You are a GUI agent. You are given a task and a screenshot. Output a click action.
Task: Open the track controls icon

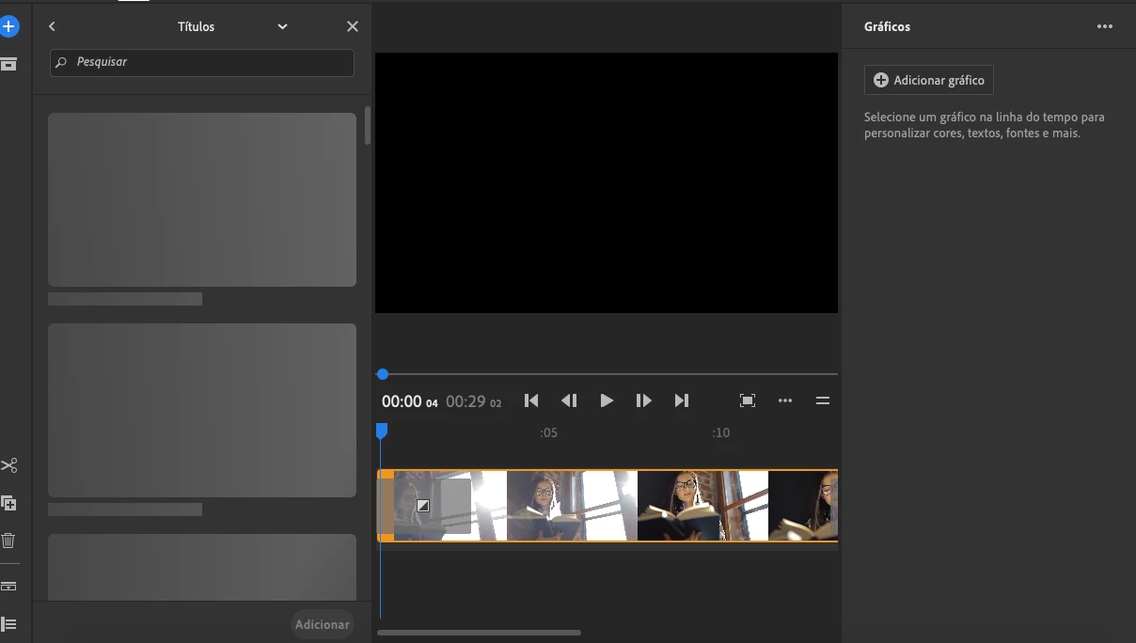pyautogui.click(x=8, y=624)
